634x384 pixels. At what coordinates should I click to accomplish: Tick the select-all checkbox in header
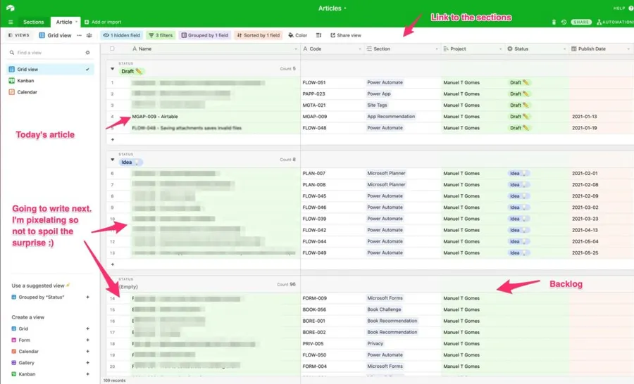112,49
